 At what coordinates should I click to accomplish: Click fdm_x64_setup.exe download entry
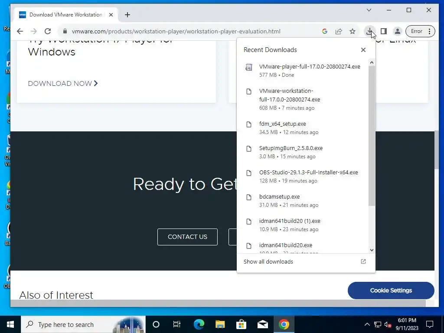[x=303, y=128]
